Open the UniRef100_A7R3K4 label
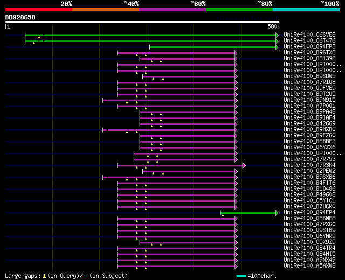Viewport: 345px width, 280px height. [309, 165]
